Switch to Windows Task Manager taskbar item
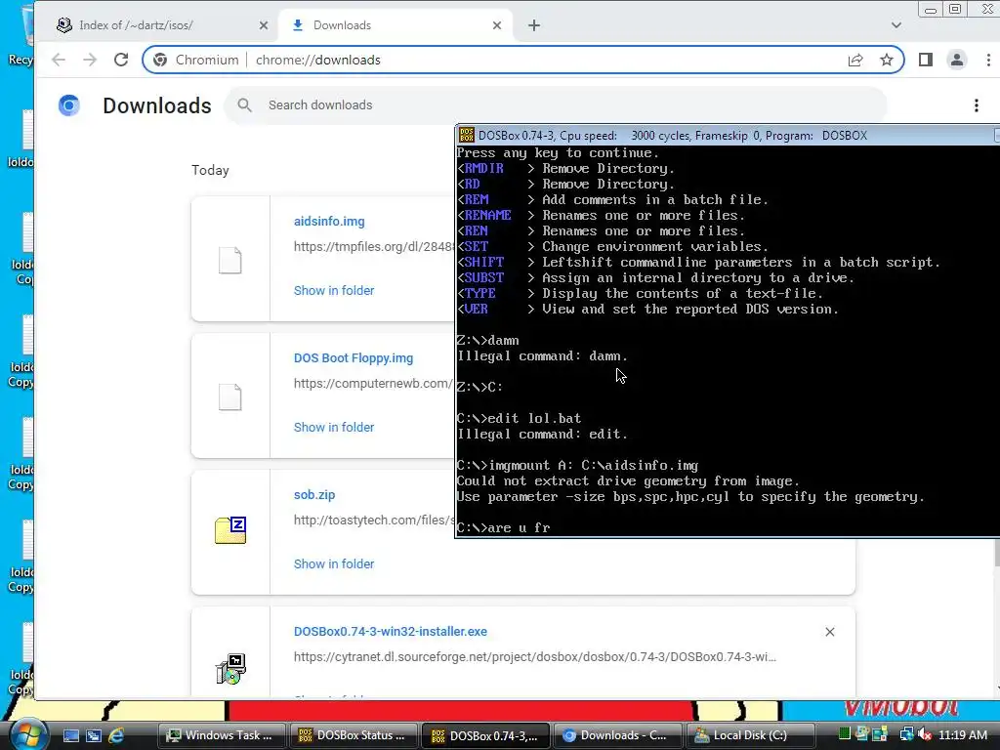The width and height of the screenshot is (1000, 750). coord(221,735)
